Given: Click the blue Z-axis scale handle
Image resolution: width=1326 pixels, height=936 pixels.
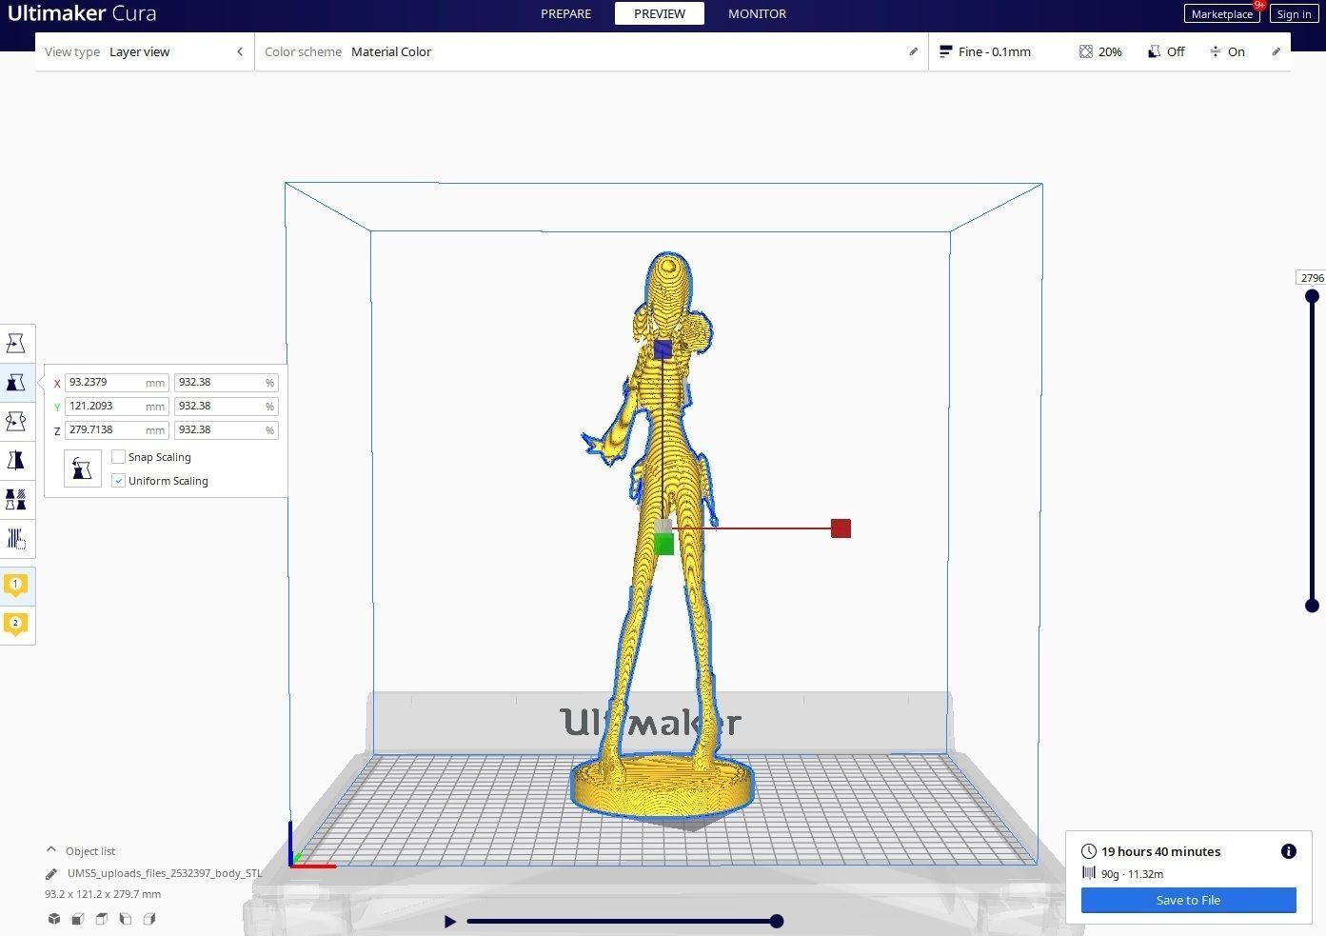Looking at the screenshot, I should click(663, 349).
